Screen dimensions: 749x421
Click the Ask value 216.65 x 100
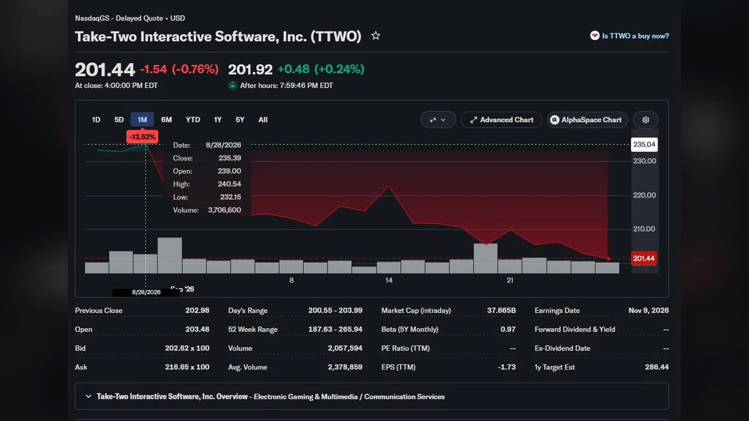coord(187,367)
